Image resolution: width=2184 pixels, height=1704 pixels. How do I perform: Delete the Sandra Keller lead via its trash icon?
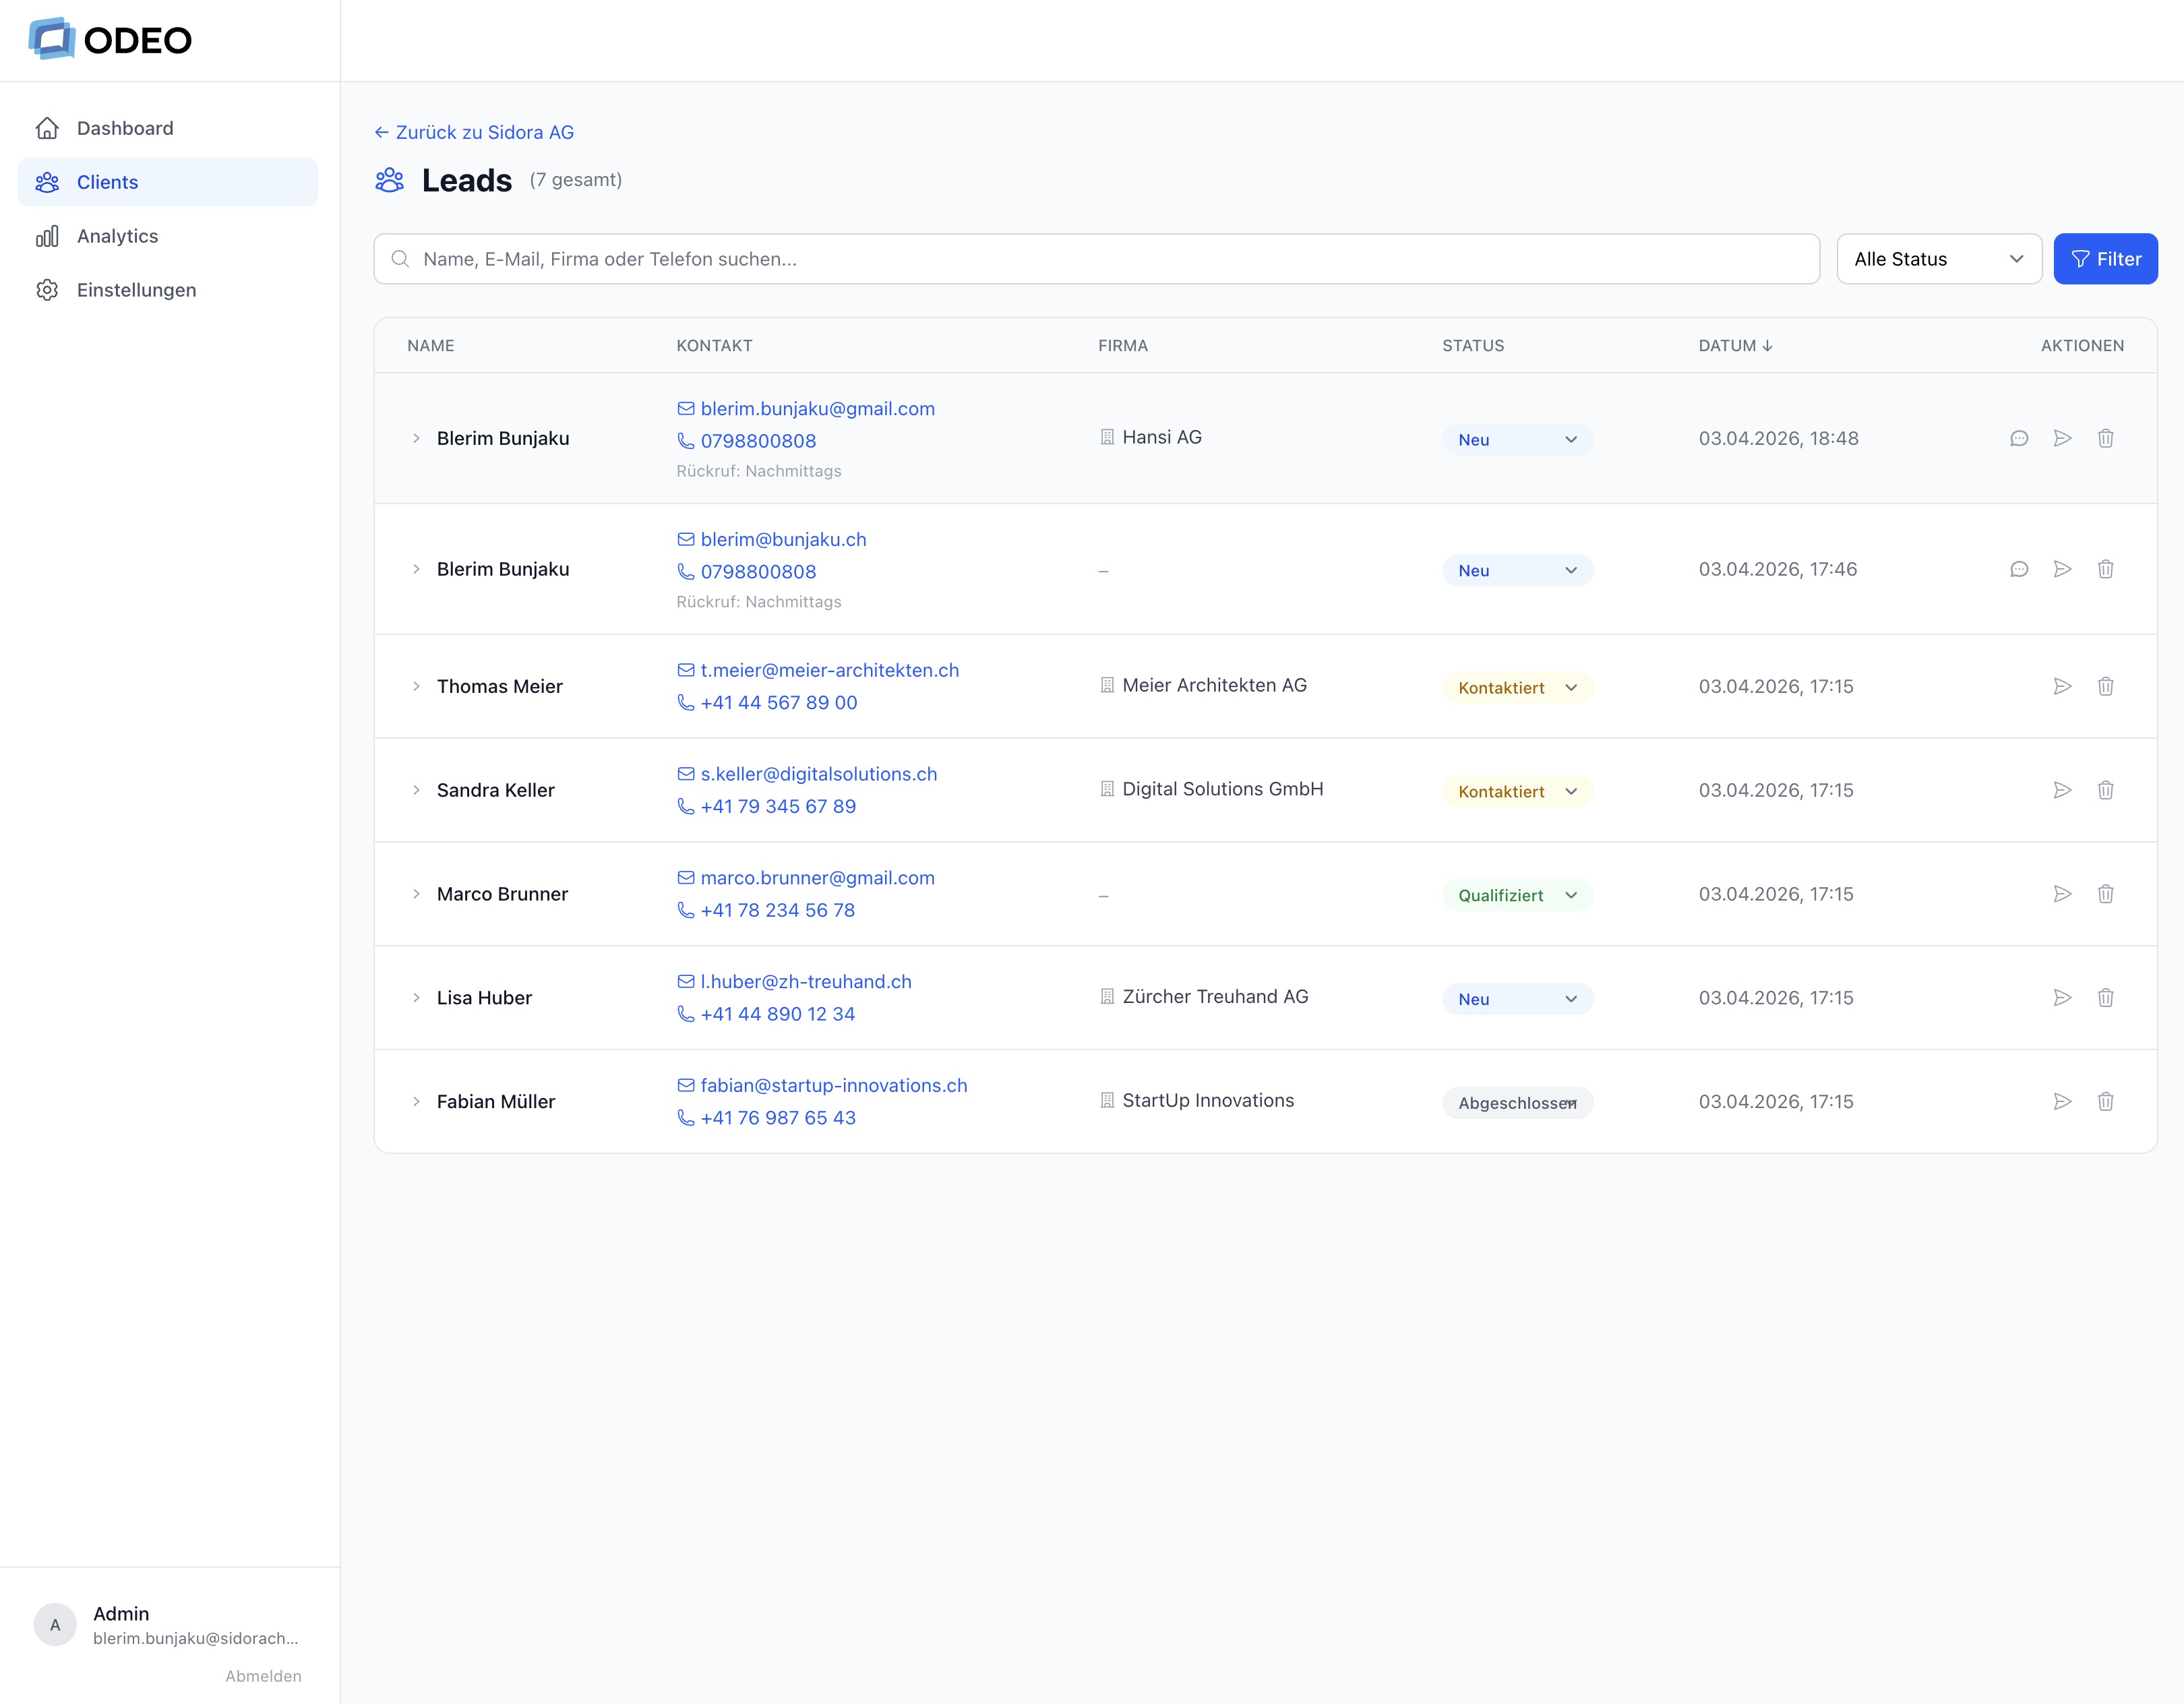[x=2105, y=790]
